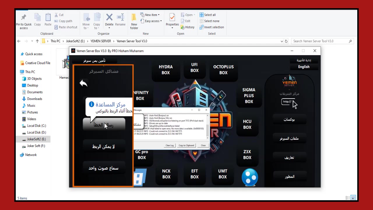Click the 'سماع صوت واحد' button

coord(104,168)
